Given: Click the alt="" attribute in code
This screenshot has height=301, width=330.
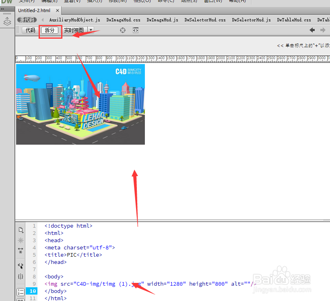Looking at the screenshot, I should pos(241,284).
